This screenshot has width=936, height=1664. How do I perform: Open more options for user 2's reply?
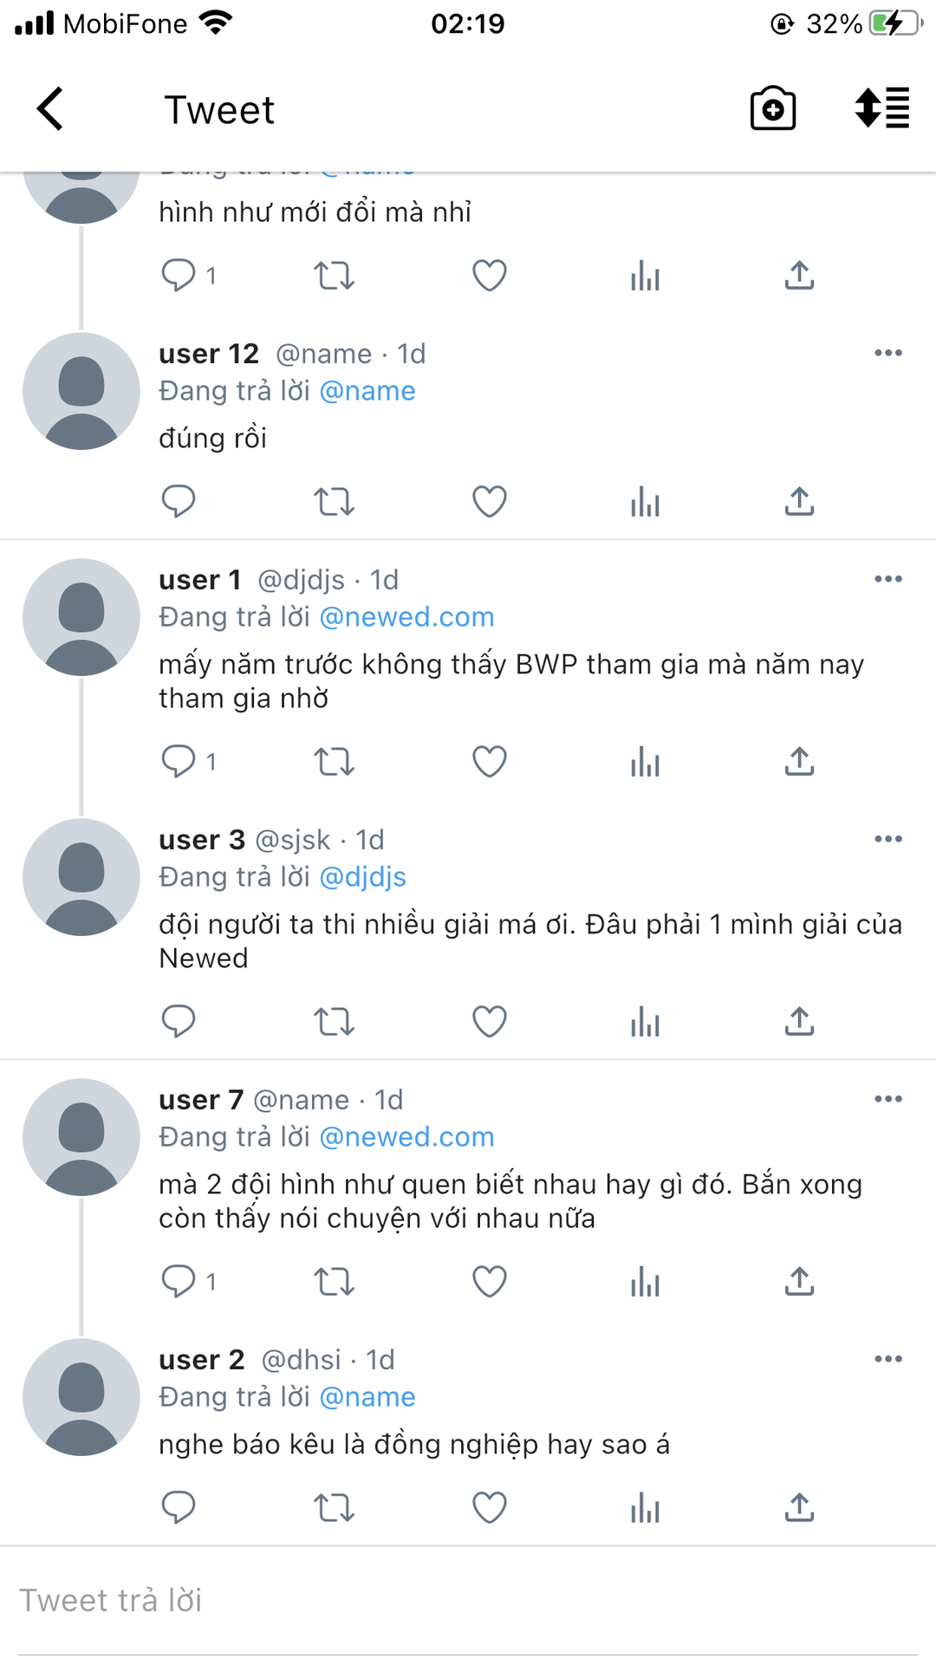coord(888,1359)
